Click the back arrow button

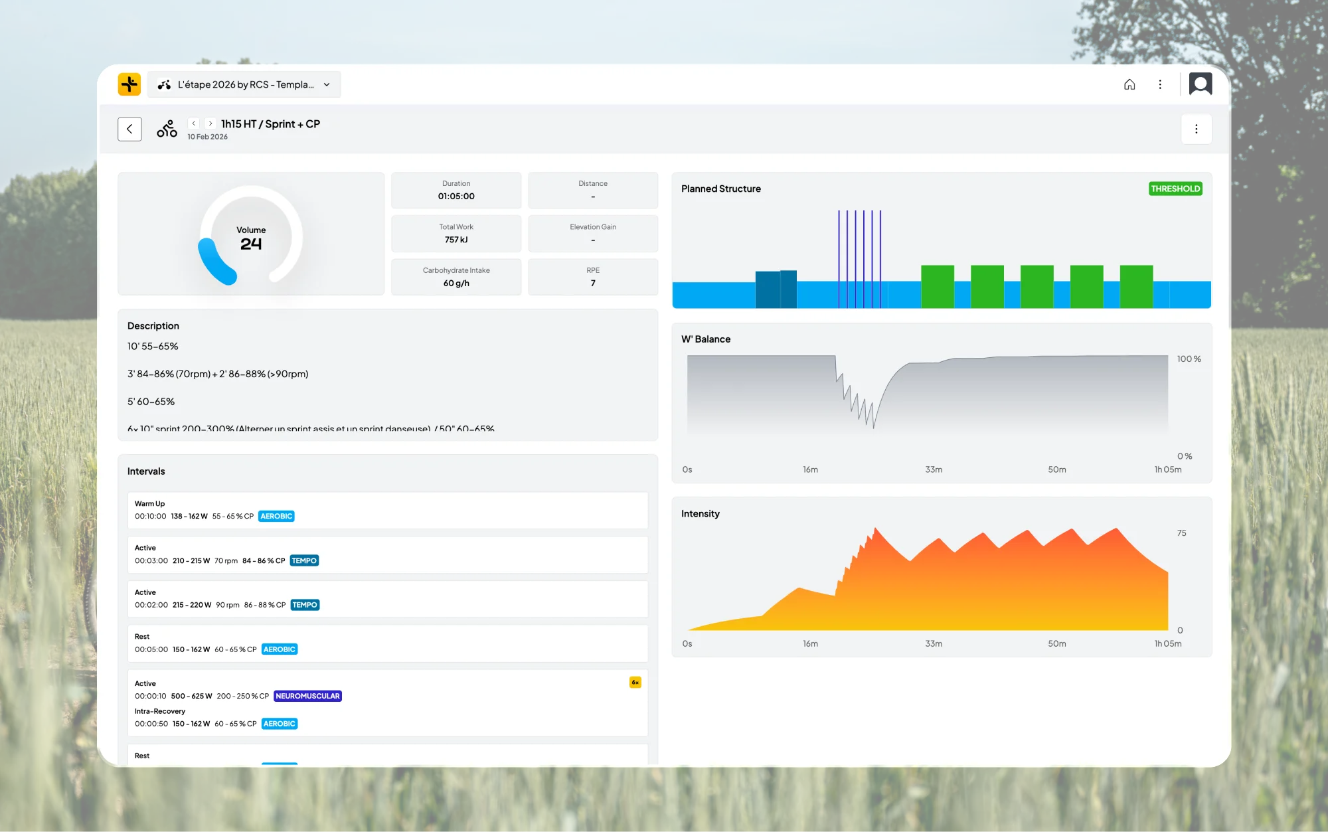(x=129, y=129)
